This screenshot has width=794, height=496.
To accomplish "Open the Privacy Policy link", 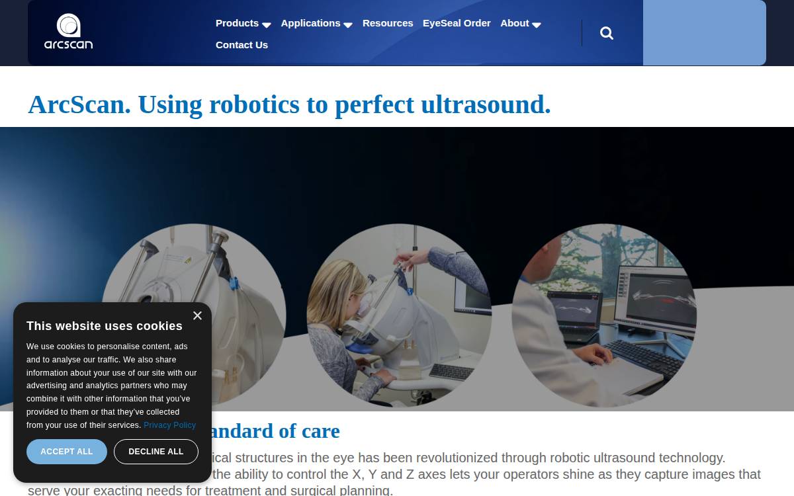I will pyautogui.click(x=169, y=425).
